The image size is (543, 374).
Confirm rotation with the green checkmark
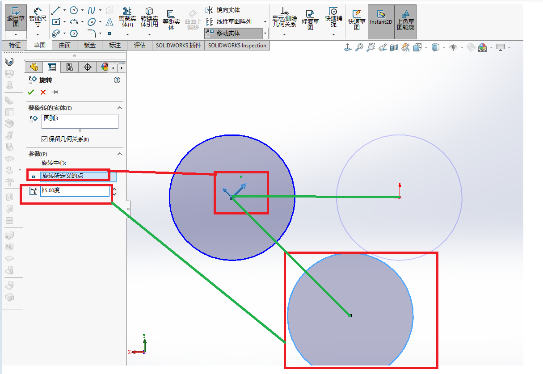coord(31,92)
